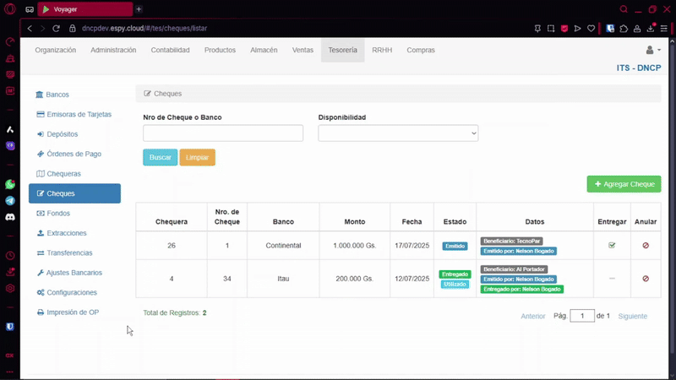
Task: Cancel the Itau cheque via Anular icon
Action: [646, 278]
